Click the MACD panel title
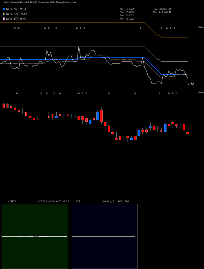204x269 pixels. click(12, 201)
